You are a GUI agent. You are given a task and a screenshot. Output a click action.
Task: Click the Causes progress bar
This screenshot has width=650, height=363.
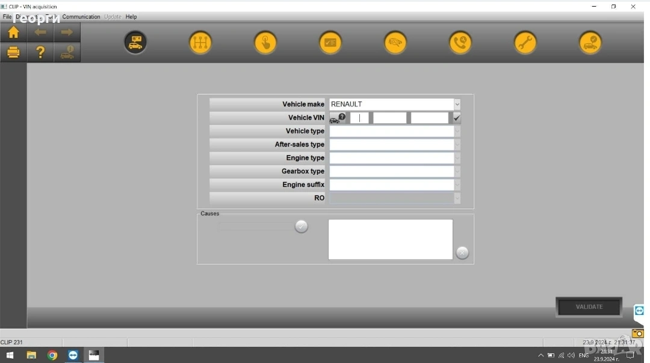(x=256, y=227)
